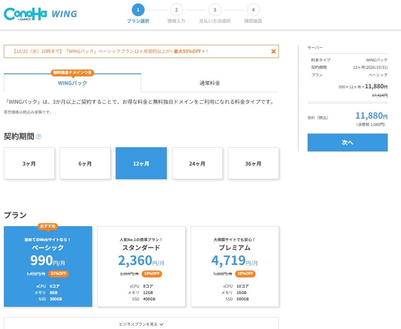Viewport: 401px width, 329px height.
Task: Click the ConoHa WING logo
Action: (x=41, y=14)
